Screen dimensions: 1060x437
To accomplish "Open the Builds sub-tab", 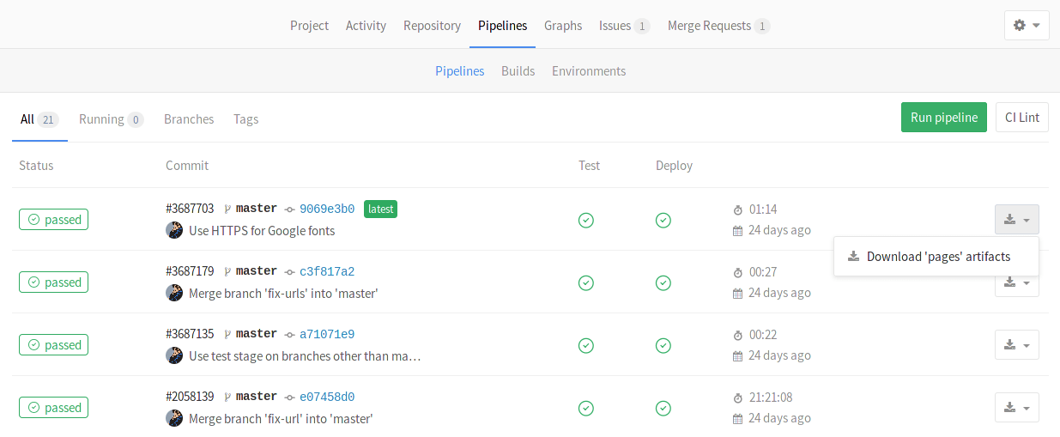I will pos(518,71).
